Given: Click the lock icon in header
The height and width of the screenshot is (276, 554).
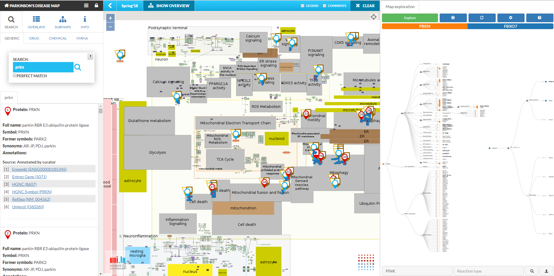Looking at the screenshot, I should tap(96, 5).
